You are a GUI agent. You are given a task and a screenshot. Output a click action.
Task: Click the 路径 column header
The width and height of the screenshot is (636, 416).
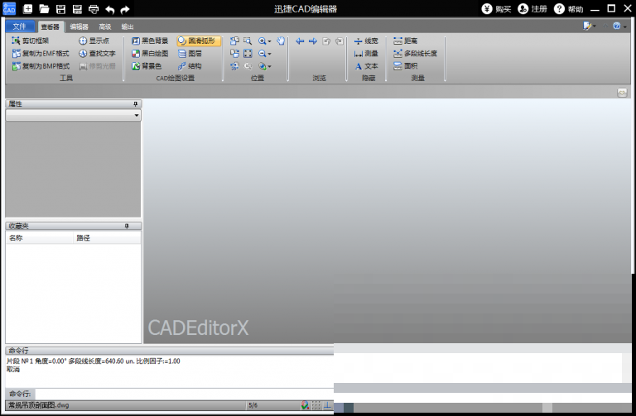pyautogui.click(x=107, y=237)
